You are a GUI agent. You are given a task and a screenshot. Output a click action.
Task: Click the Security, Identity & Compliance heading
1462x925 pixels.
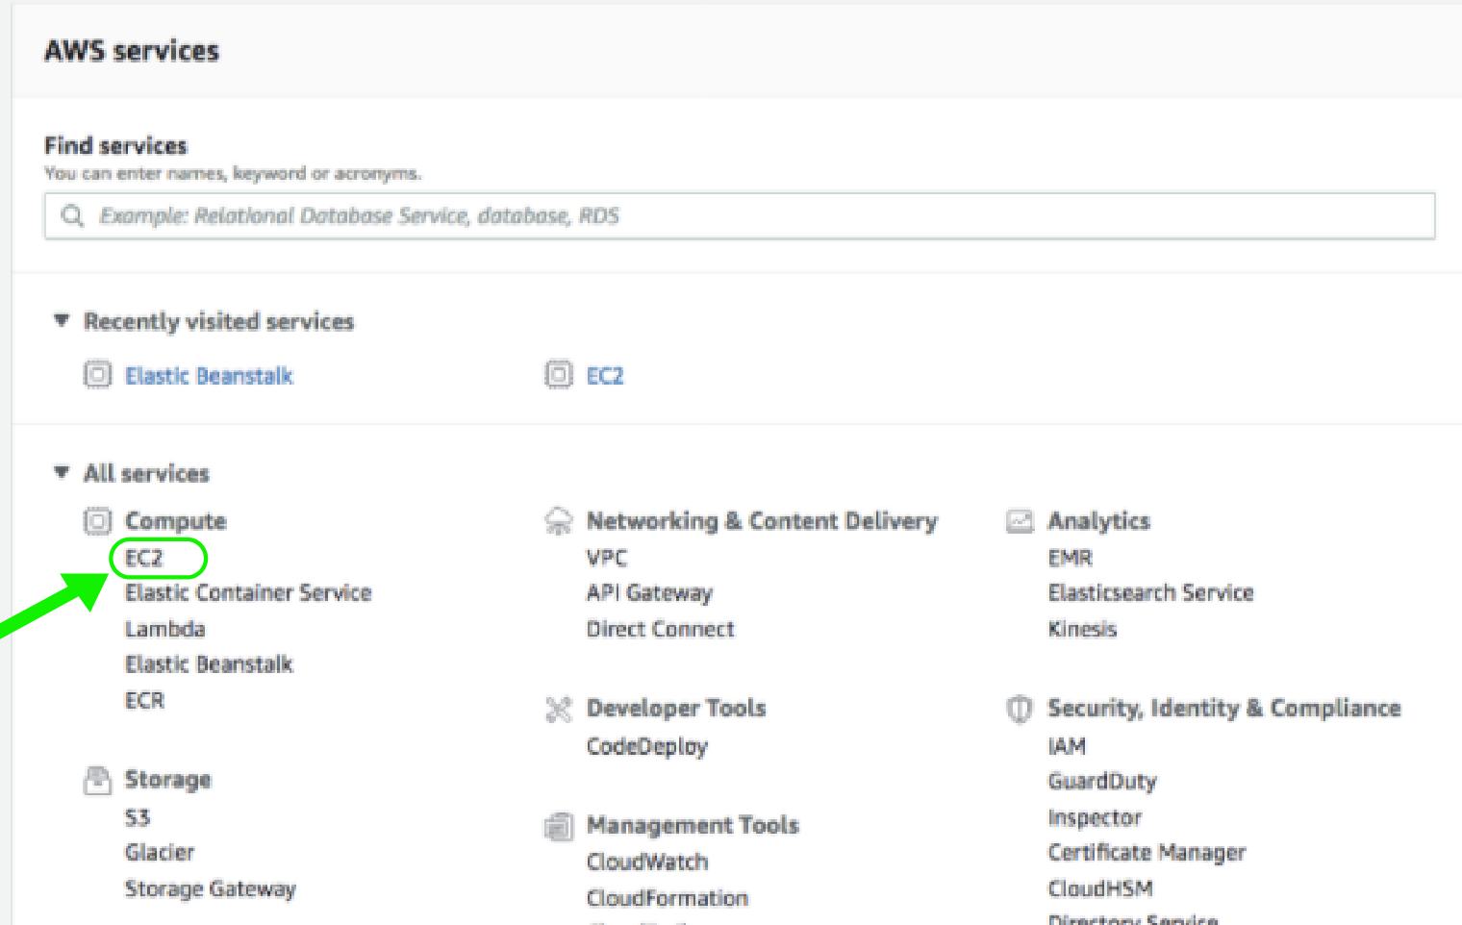coord(1224,709)
